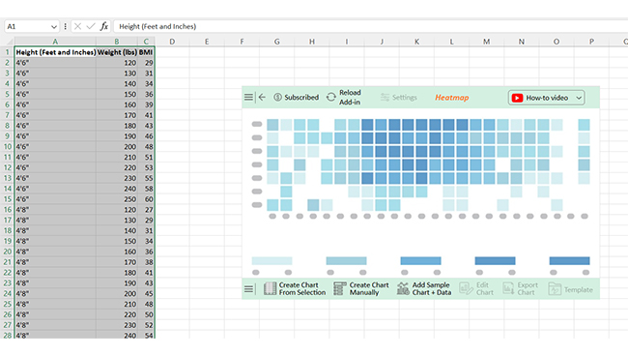The height and width of the screenshot is (356, 628).
Task: Click Create Chart From Selection
Action: (x=295, y=288)
